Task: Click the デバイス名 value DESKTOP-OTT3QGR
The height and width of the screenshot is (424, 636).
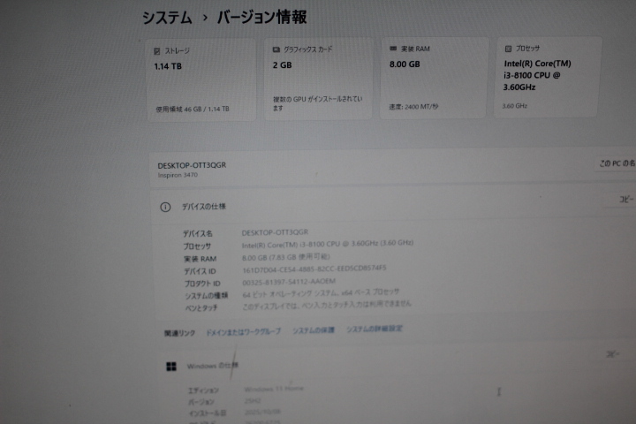Action: point(275,232)
